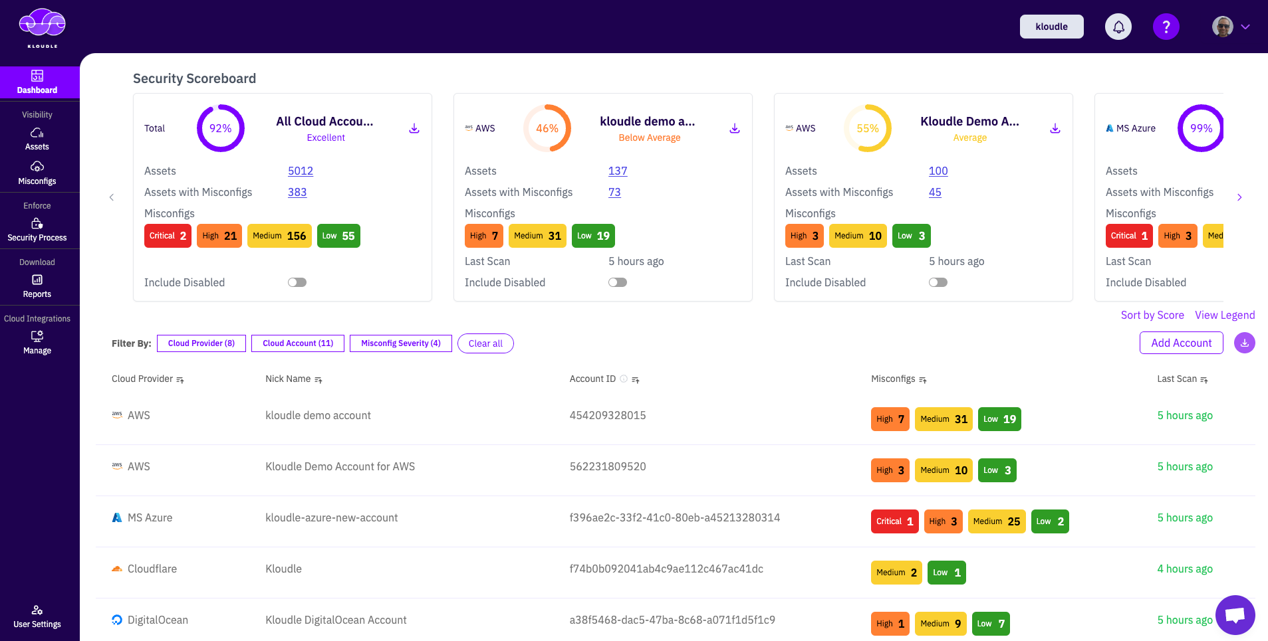Expand the user profile dropdown arrow
The image size is (1268, 641).
pyautogui.click(x=1245, y=27)
